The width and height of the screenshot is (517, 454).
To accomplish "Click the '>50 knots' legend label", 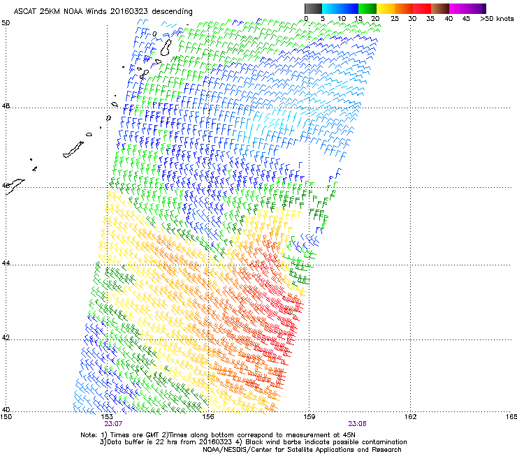I will (497, 18).
